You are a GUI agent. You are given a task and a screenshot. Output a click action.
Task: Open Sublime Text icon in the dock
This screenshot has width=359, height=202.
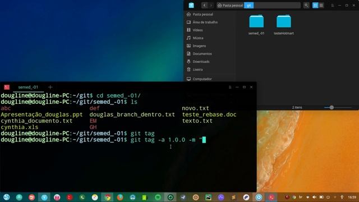coord(233,197)
